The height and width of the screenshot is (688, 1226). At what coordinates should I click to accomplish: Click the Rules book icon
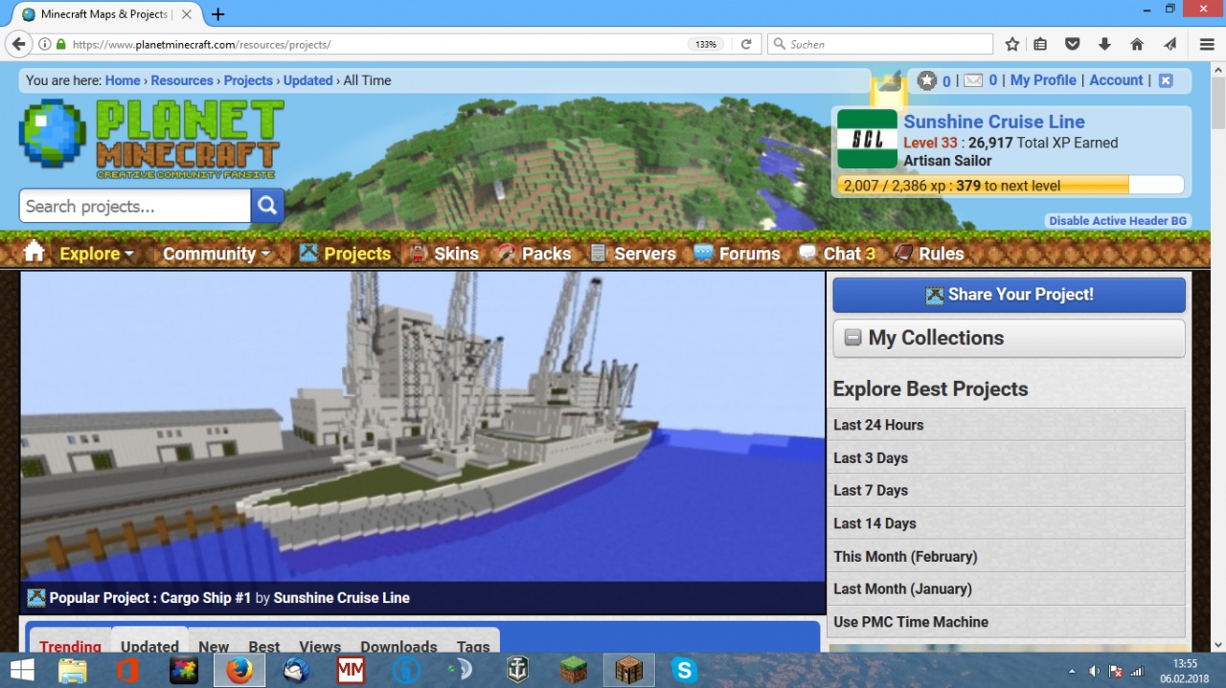pyautogui.click(x=902, y=253)
